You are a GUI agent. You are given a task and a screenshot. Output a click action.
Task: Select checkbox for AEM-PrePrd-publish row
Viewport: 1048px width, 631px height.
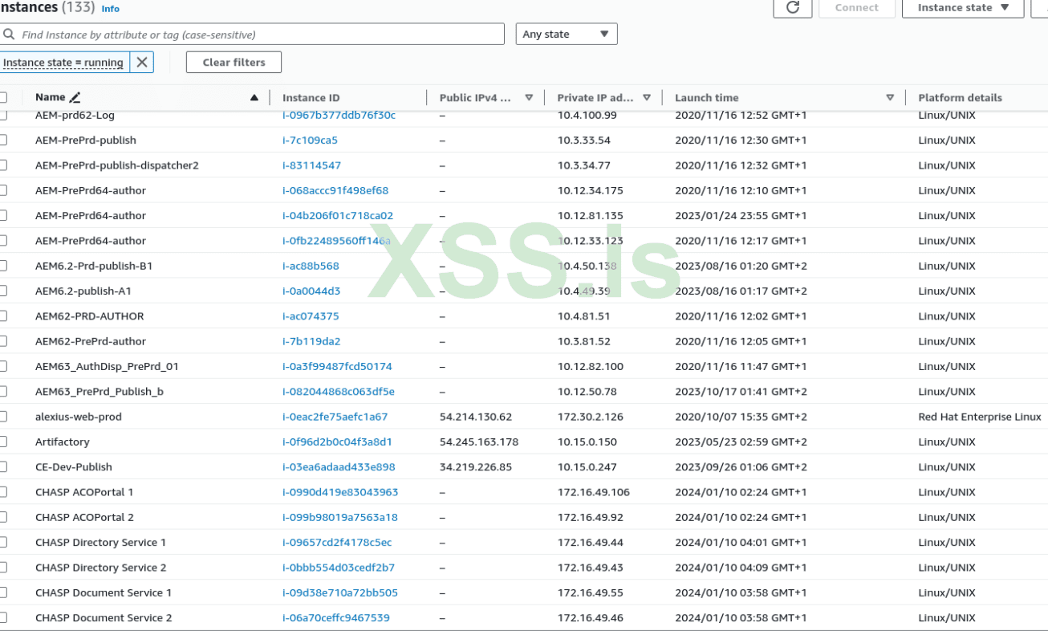[2, 140]
